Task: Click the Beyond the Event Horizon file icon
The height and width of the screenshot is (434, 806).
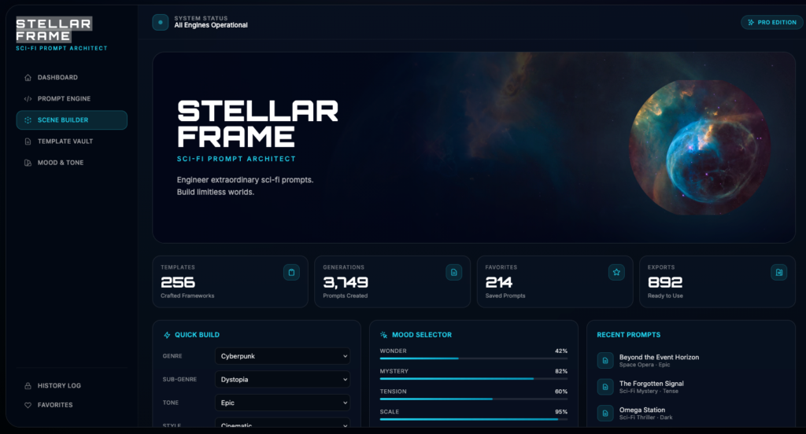Action: point(605,361)
